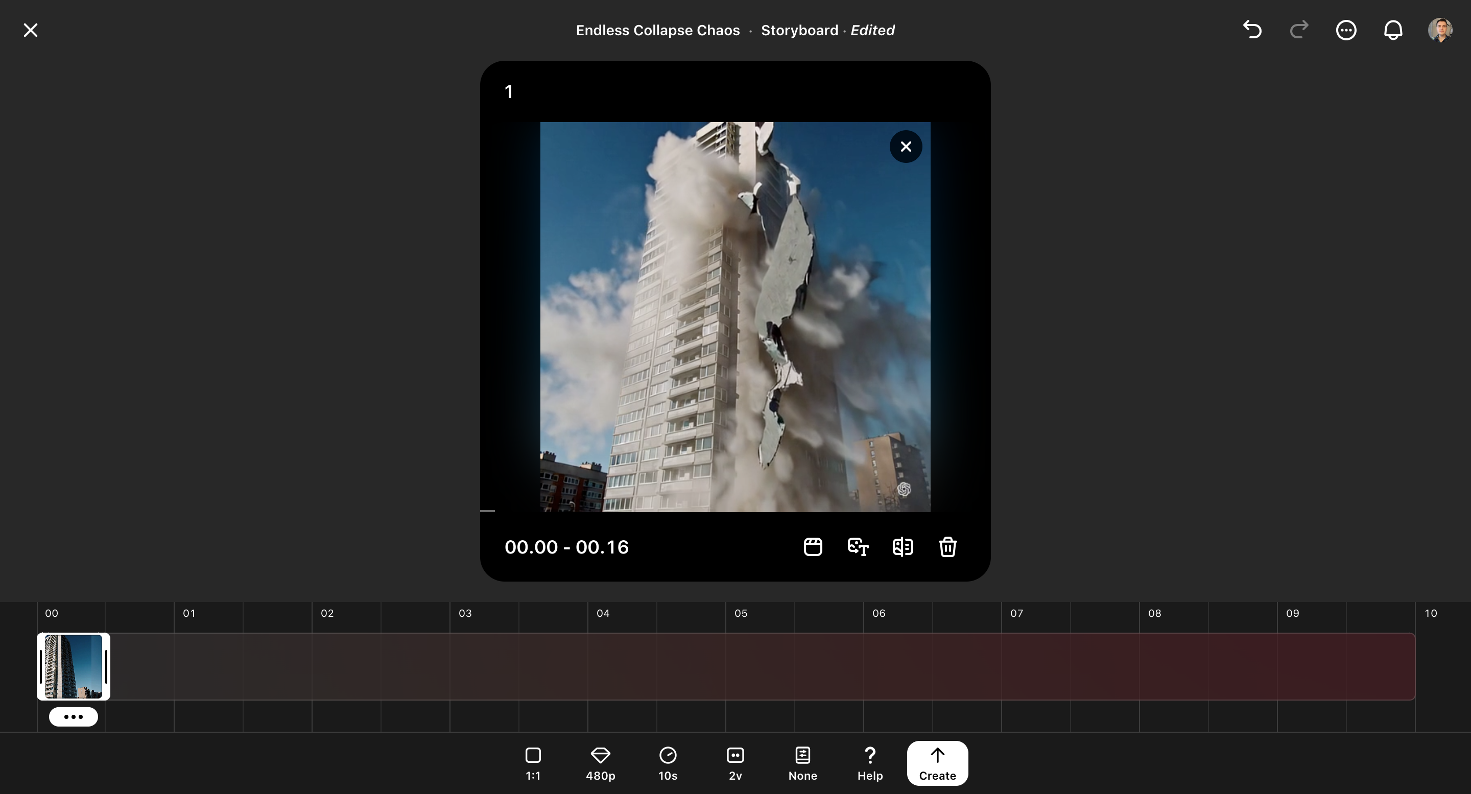Remove the image from card 1
1471x794 pixels.
[906, 147]
